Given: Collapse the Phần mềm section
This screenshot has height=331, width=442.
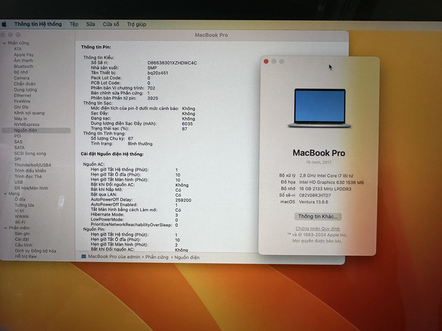Looking at the screenshot, I should tap(6, 228).
